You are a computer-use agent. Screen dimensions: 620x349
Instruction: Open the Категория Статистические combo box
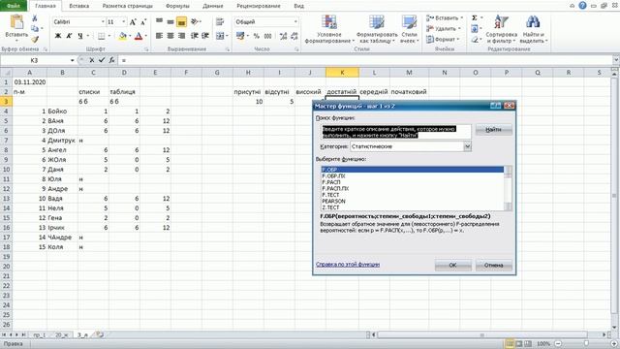(x=411, y=146)
